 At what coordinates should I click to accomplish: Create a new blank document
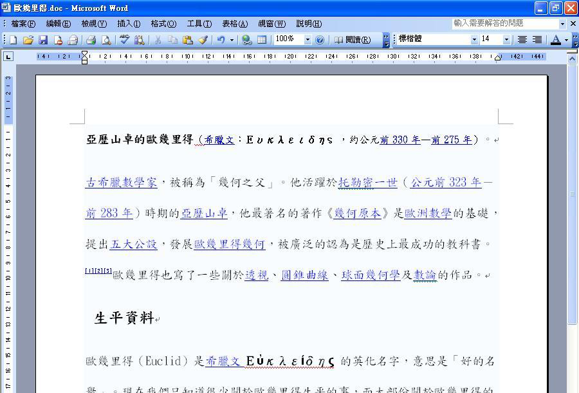click(x=14, y=39)
